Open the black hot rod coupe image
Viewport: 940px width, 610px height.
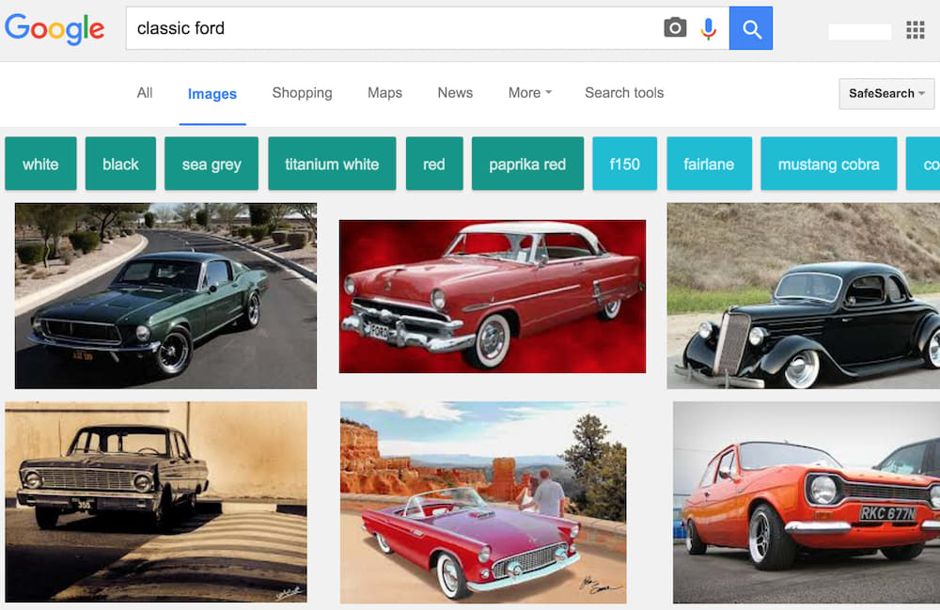(x=804, y=296)
